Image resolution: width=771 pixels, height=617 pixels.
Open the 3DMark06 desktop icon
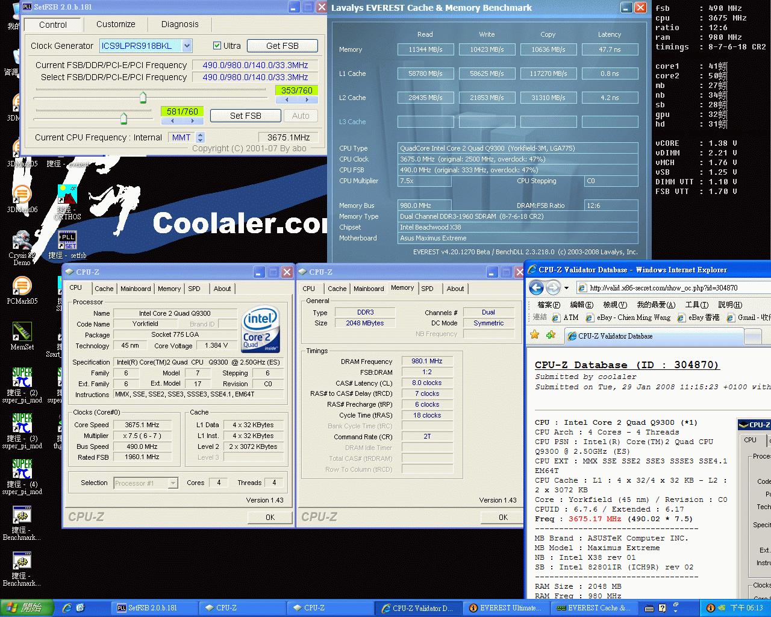pos(22,195)
